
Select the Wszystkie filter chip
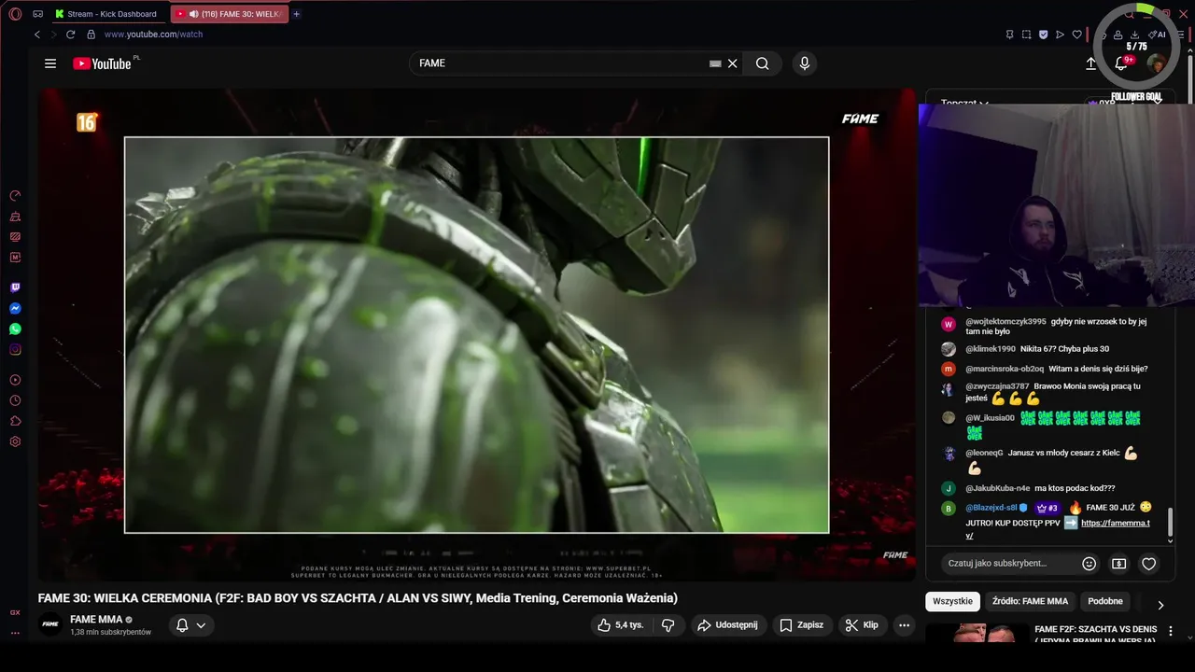pyautogui.click(x=953, y=602)
